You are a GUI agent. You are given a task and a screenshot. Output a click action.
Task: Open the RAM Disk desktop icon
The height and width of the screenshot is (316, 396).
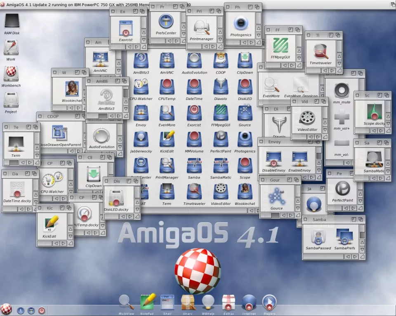(12, 21)
